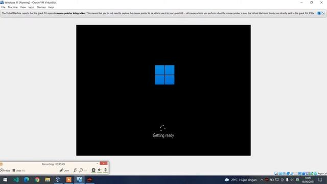Show hidden system tray icons

pos(262,179)
